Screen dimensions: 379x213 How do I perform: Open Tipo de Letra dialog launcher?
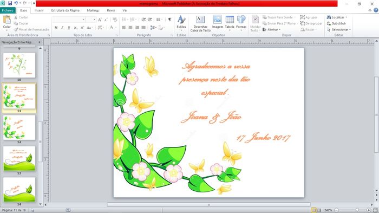pos(117,35)
